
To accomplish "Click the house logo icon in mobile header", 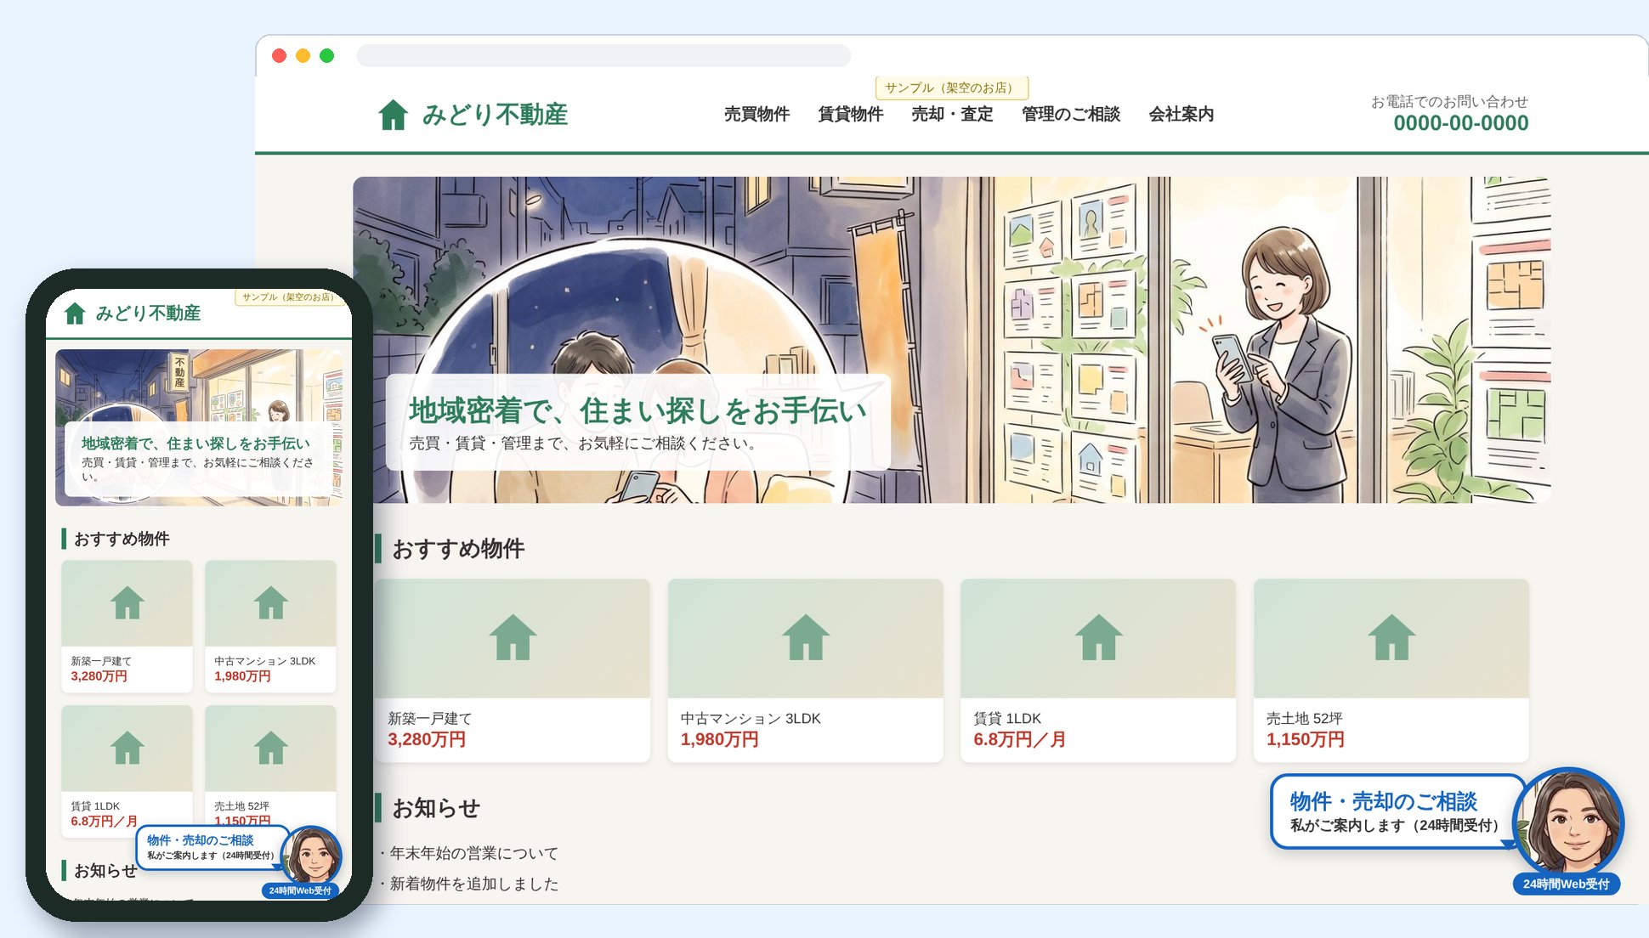I will tap(75, 314).
